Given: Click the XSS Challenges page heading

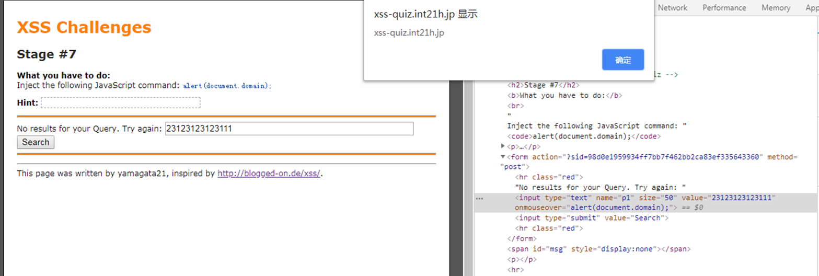Looking at the screenshot, I should 84,27.
